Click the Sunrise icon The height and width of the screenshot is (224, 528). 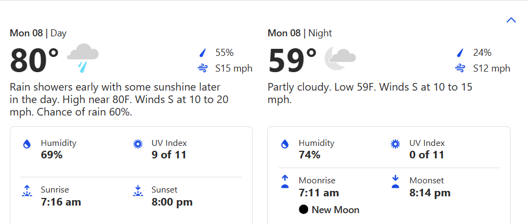[27, 191]
